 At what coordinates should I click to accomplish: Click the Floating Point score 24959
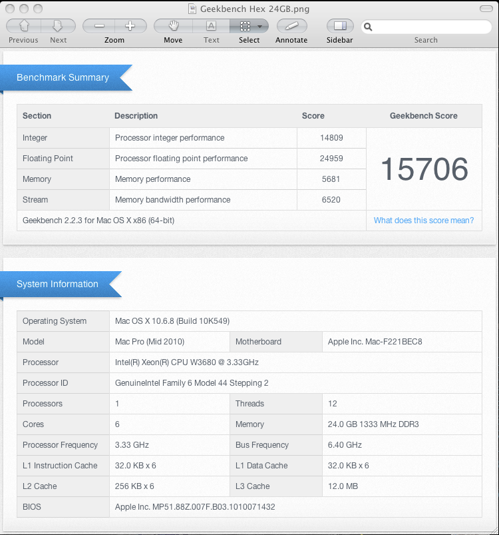point(331,159)
